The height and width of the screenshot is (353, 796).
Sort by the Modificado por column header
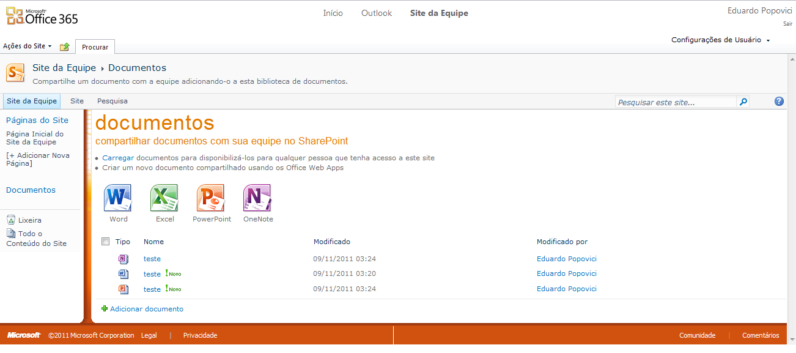[562, 242]
